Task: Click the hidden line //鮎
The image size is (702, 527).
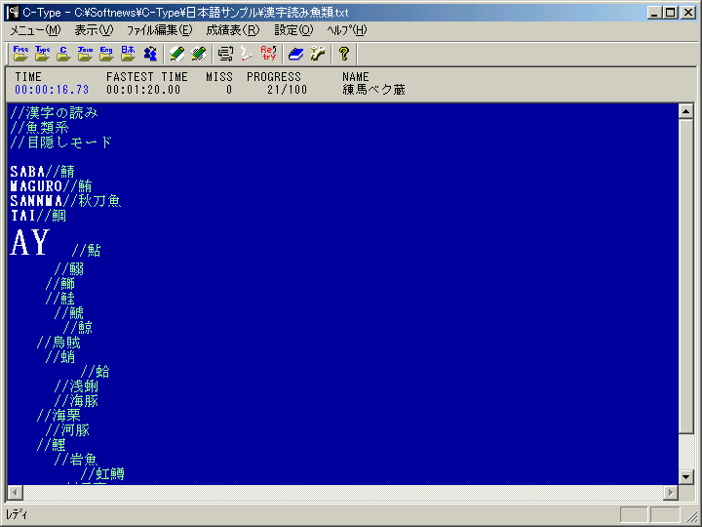Action: point(87,250)
